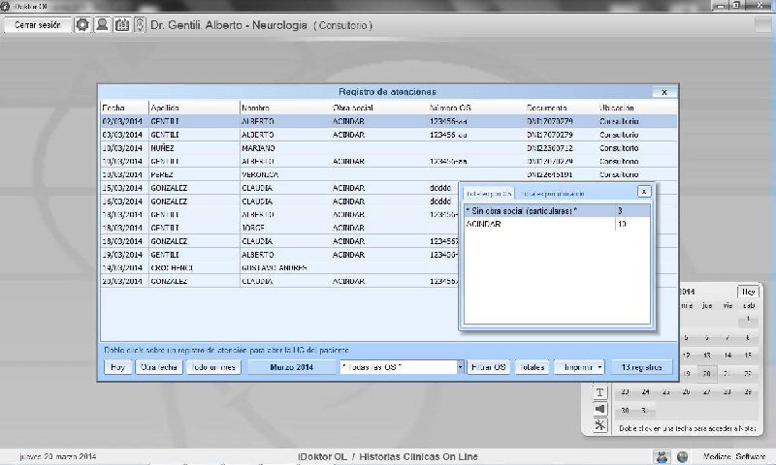Click the Otra fecha button
The image size is (776, 465).
click(x=159, y=367)
